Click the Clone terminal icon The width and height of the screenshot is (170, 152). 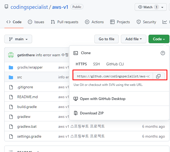tap(76, 53)
